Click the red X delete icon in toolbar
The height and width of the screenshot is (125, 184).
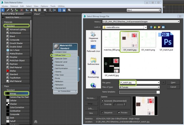click(22, 10)
